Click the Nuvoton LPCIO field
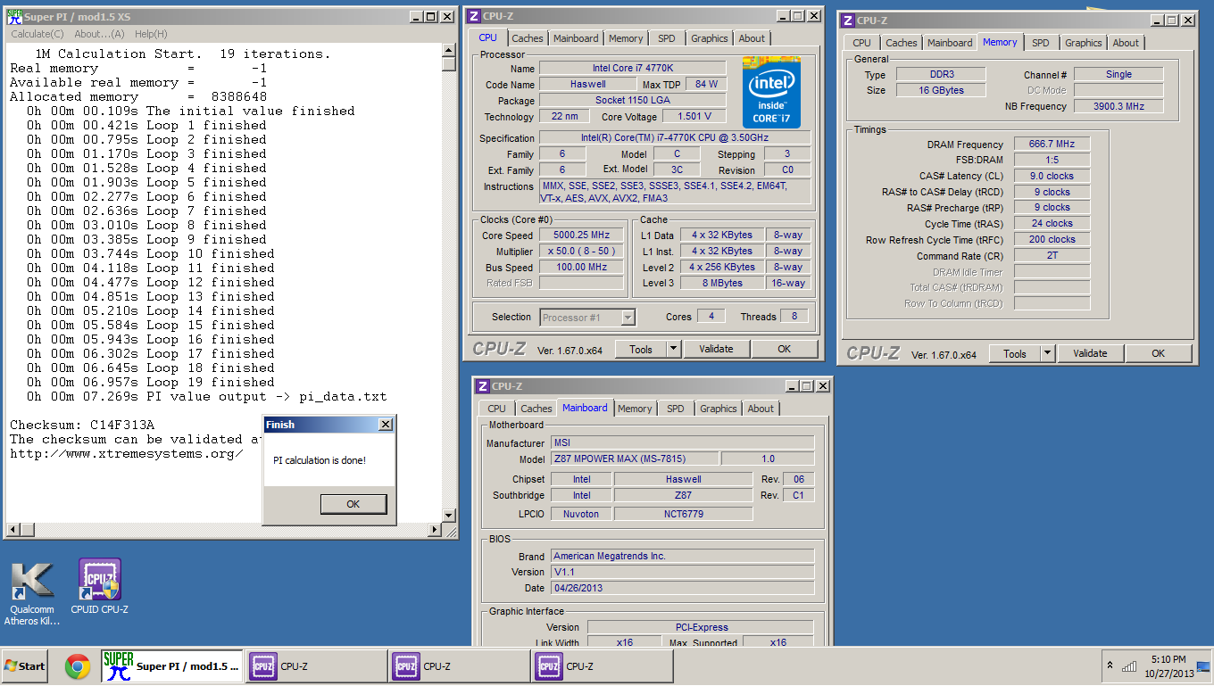This screenshot has width=1214, height=686. pos(581,514)
